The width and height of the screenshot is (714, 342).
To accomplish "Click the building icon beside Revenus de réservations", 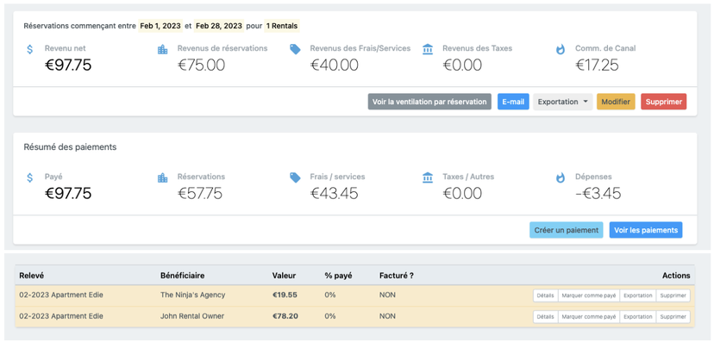I will pyautogui.click(x=163, y=50).
